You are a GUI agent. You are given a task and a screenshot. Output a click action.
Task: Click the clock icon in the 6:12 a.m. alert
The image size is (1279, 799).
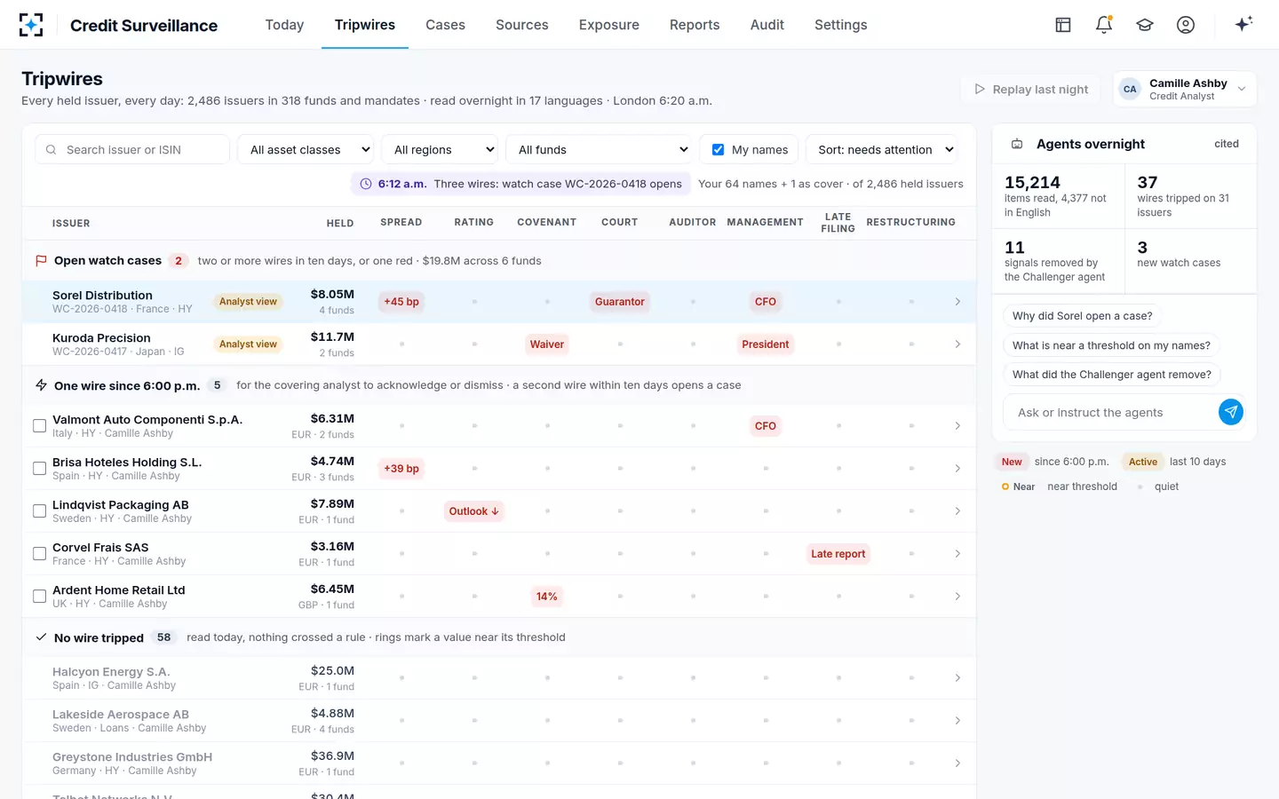[x=366, y=184]
